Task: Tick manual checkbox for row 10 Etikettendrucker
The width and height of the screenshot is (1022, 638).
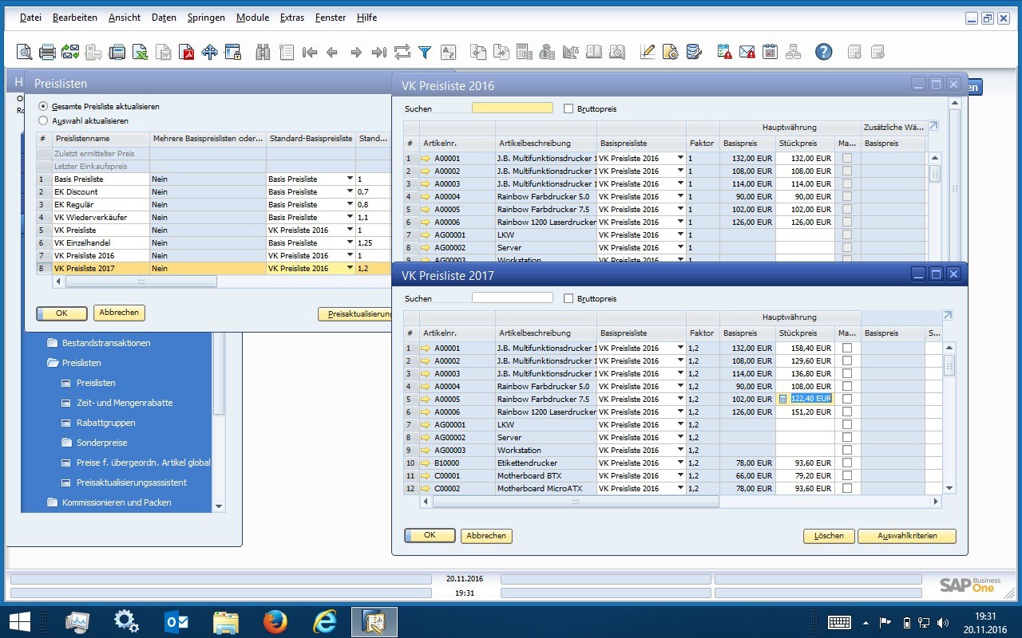Action: (847, 463)
